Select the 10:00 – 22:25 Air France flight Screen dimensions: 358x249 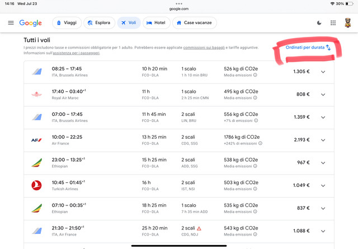tap(179, 140)
